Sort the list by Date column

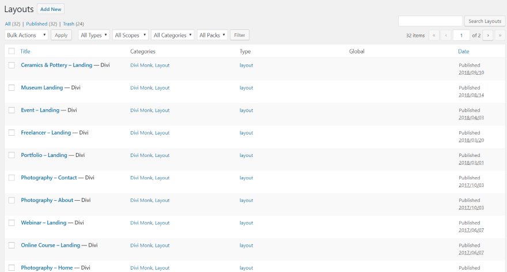[464, 52]
